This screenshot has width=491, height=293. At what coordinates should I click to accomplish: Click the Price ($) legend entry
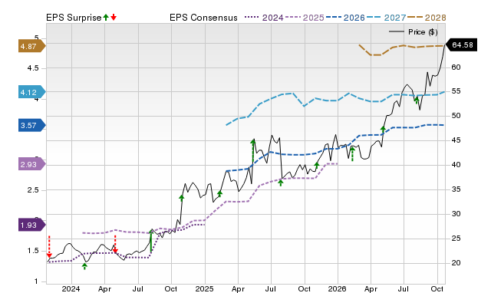point(414,31)
